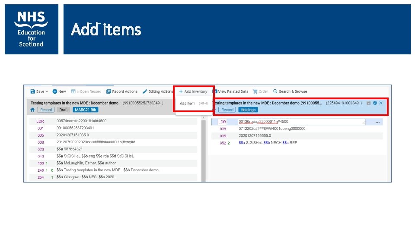Open the Save dropdown menu
The width and height of the screenshot is (415, 233).
pyautogui.click(x=39, y=91)
